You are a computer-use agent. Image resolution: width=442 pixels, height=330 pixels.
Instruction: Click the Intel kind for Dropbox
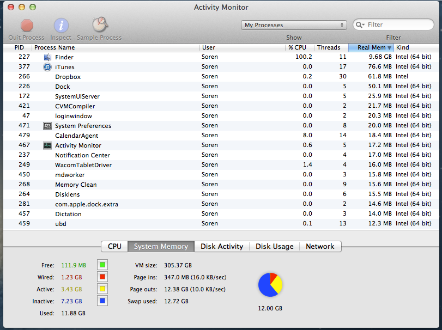[402, 77]
